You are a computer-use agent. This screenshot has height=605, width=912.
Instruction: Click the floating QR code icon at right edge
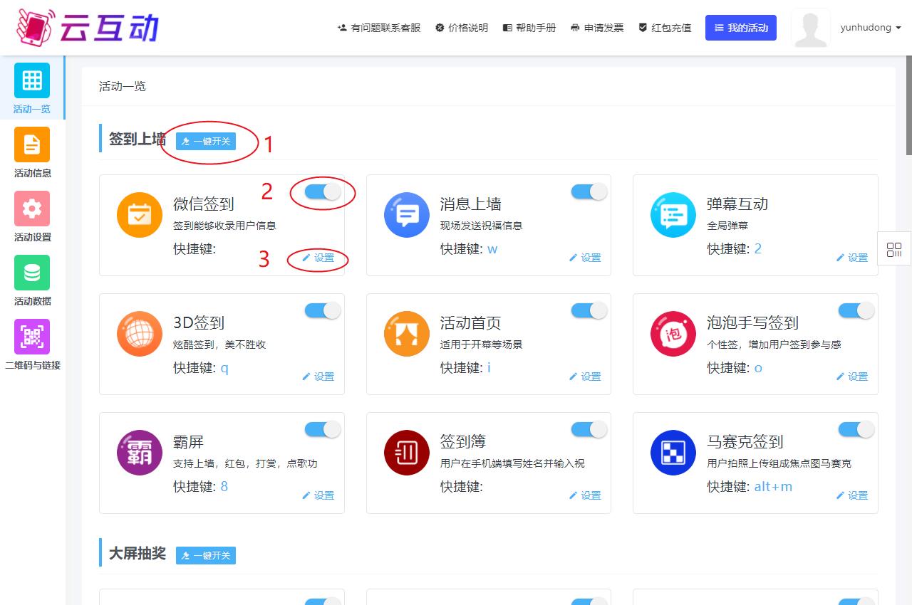(x=893, y=249)
